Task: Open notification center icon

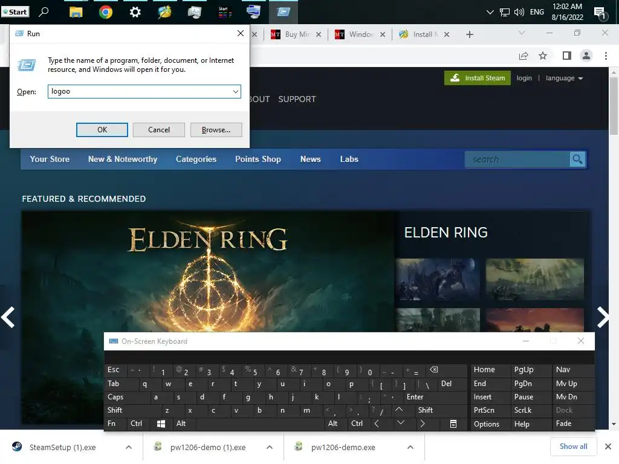Action: (x=600, y=13)
